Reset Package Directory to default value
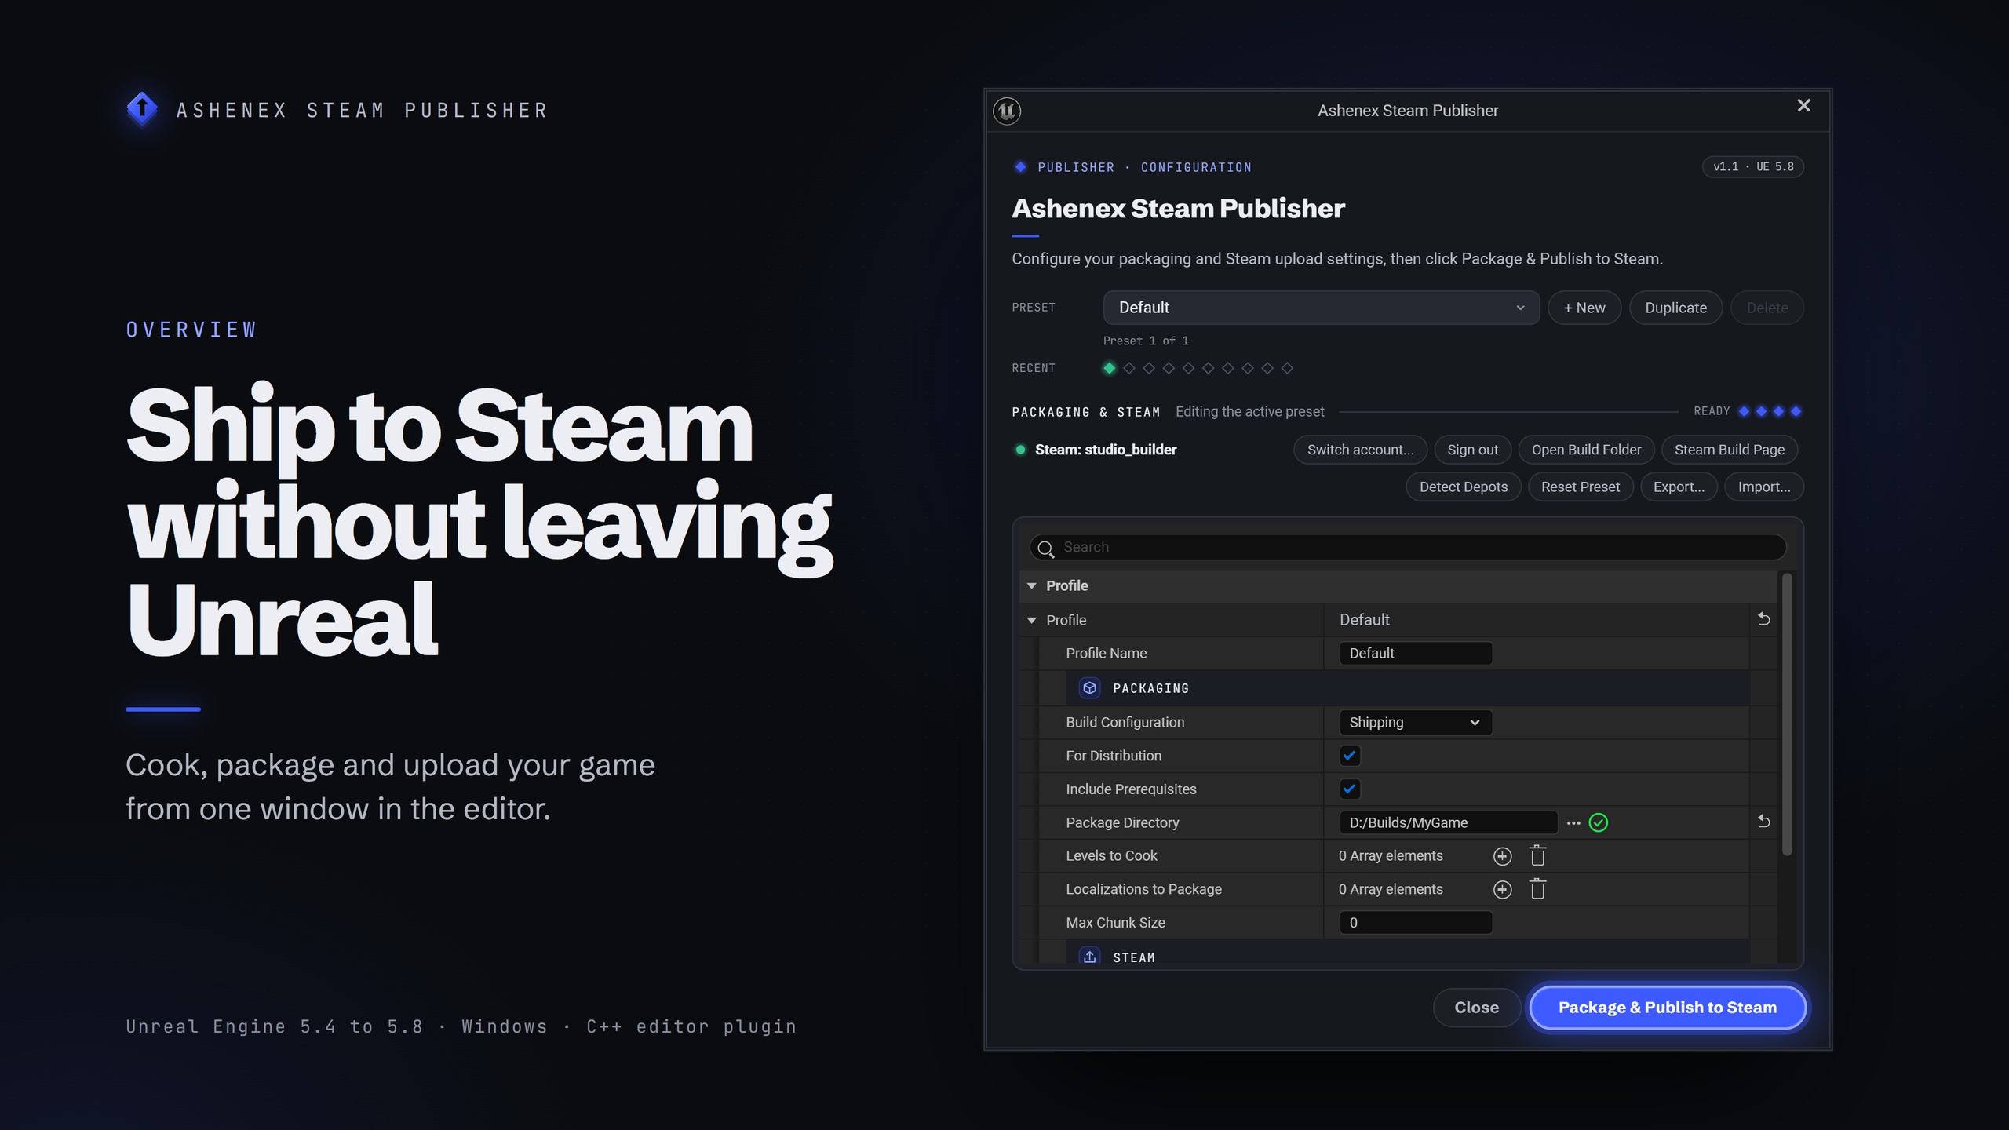The width and height of the screenshot is (2009, 1130). pyautogui.click(x=1763, y=822)
